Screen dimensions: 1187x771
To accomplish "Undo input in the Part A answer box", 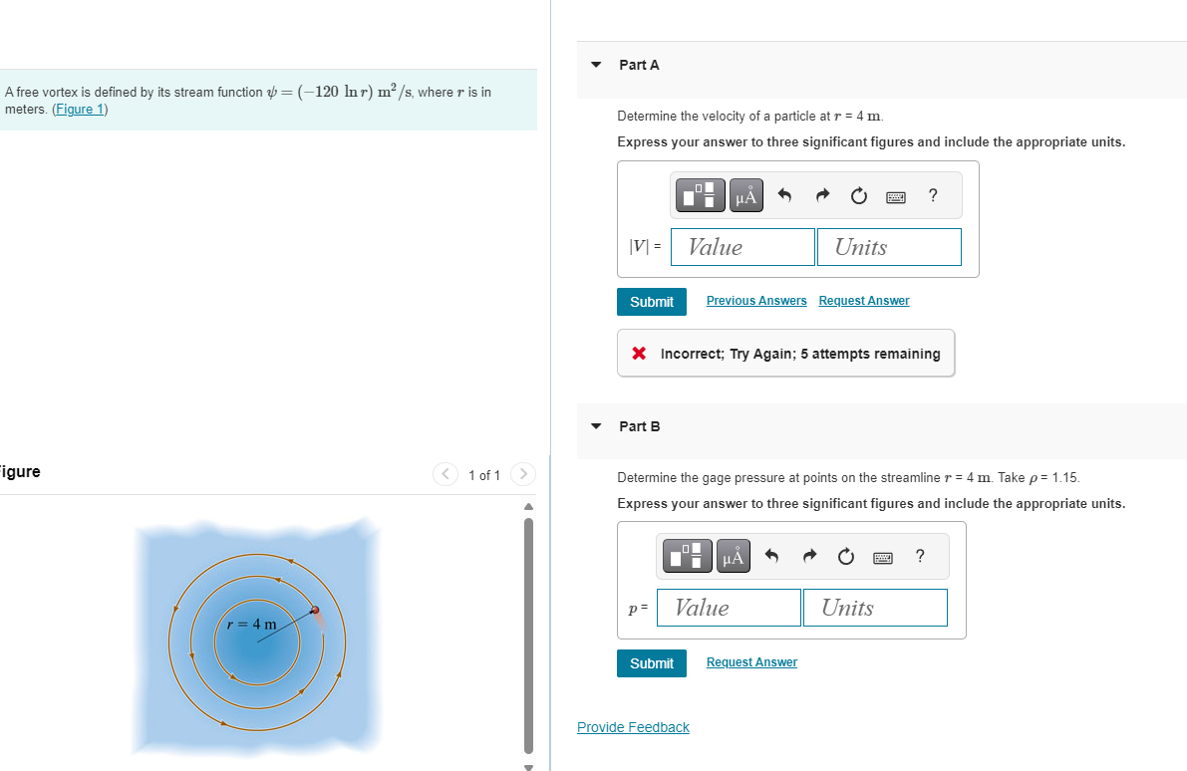I will [x=784, y=195].
